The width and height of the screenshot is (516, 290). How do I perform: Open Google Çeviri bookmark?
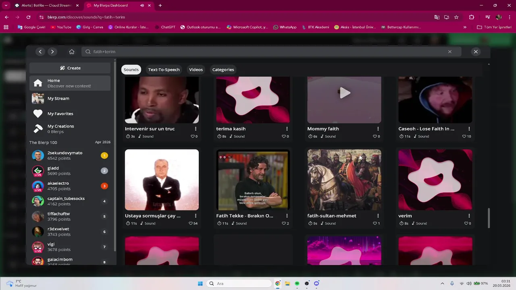[31, 27]
